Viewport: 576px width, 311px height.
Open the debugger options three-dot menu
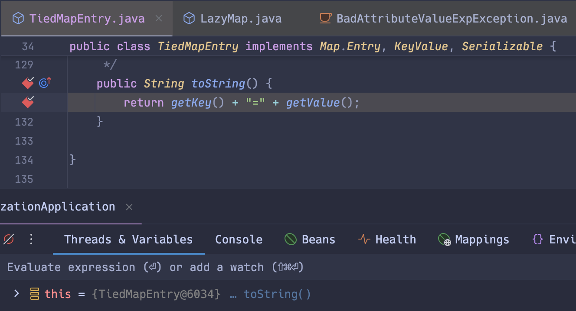click(31, 239)
